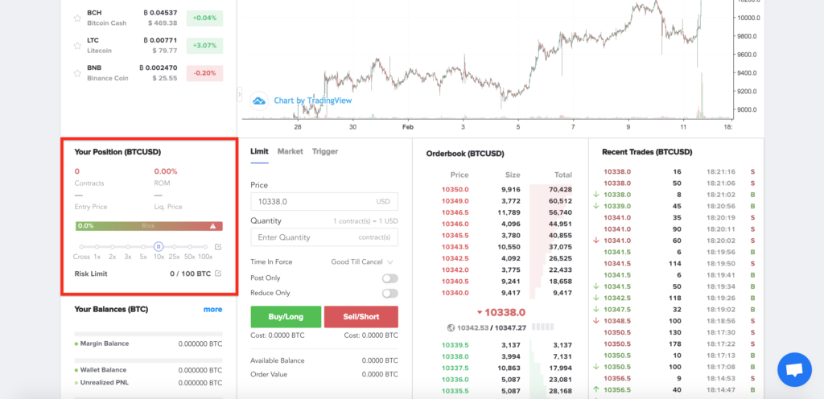Set leverage to Cross on the slider
Screen dimensions: 824x399
point(81,247)
